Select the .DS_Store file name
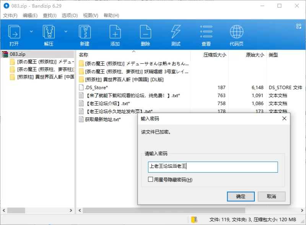 [96, 87]
